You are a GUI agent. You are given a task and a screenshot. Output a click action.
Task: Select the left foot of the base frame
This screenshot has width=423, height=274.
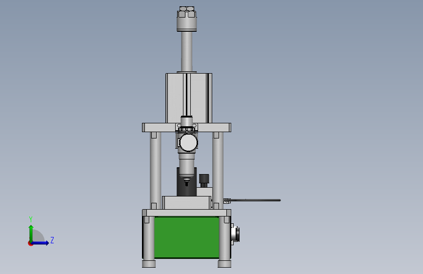[x=149, y=264]
